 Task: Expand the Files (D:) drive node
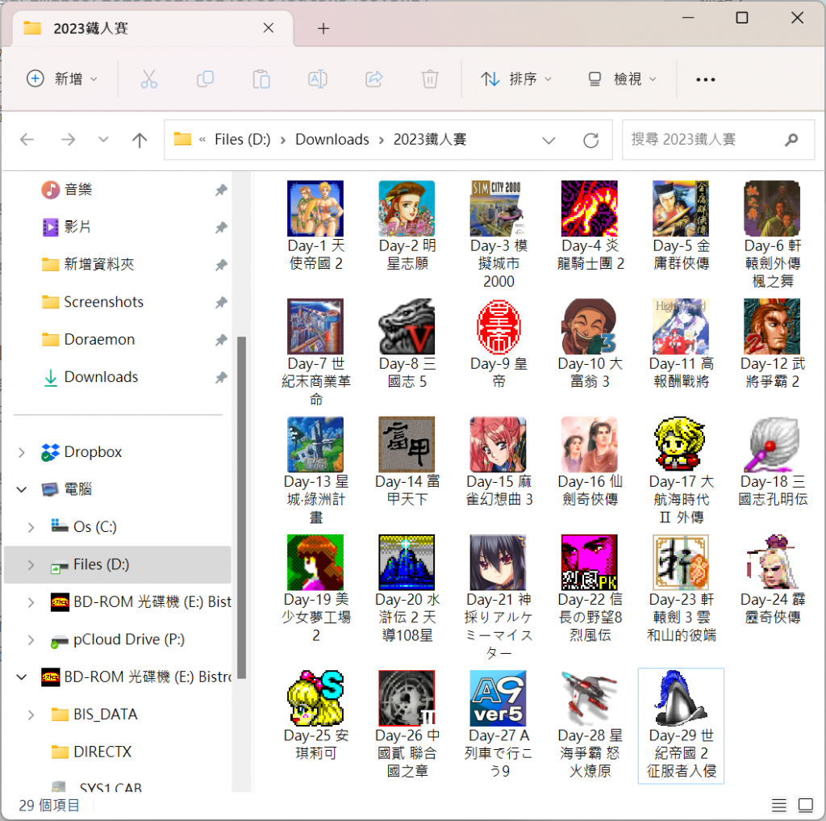coord(31,565)
